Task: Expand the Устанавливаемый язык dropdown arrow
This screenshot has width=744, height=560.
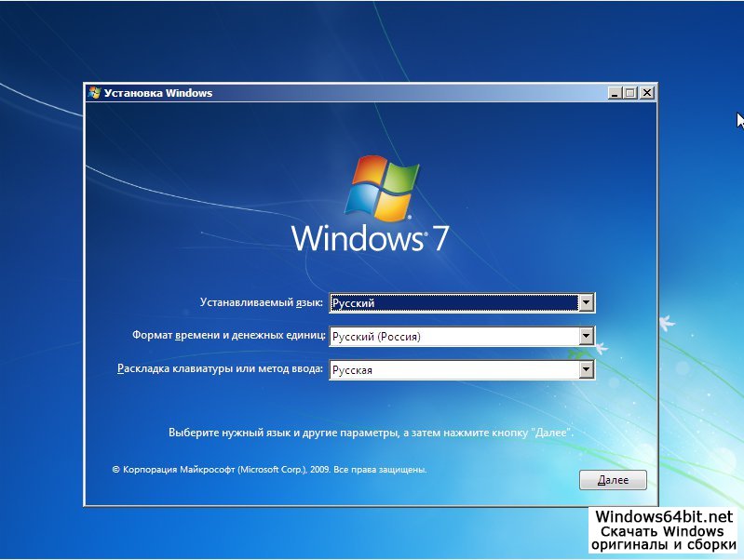Action: tap(586, 303)
